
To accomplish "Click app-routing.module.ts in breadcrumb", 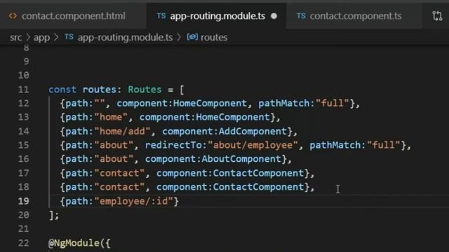I will tap(125, 37).
